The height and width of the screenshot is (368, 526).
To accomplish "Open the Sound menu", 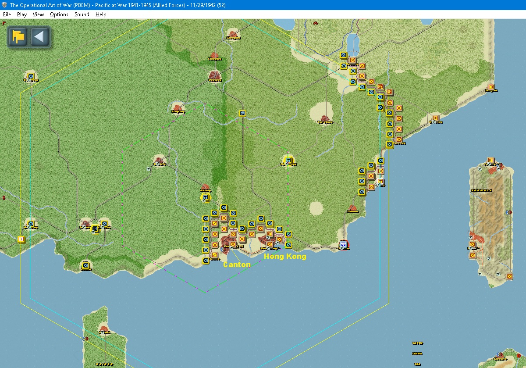I will coord(82,14).
